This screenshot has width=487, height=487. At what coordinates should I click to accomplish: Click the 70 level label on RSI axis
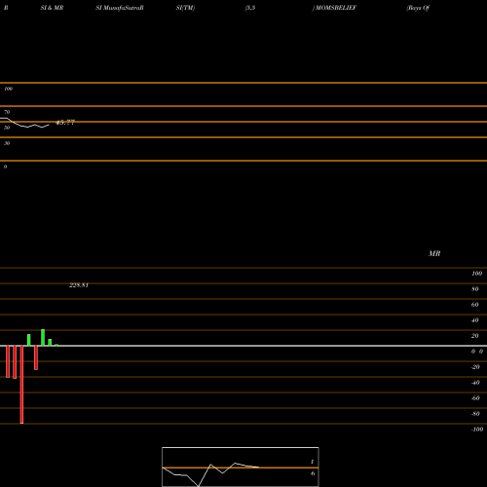coord(7,112)
